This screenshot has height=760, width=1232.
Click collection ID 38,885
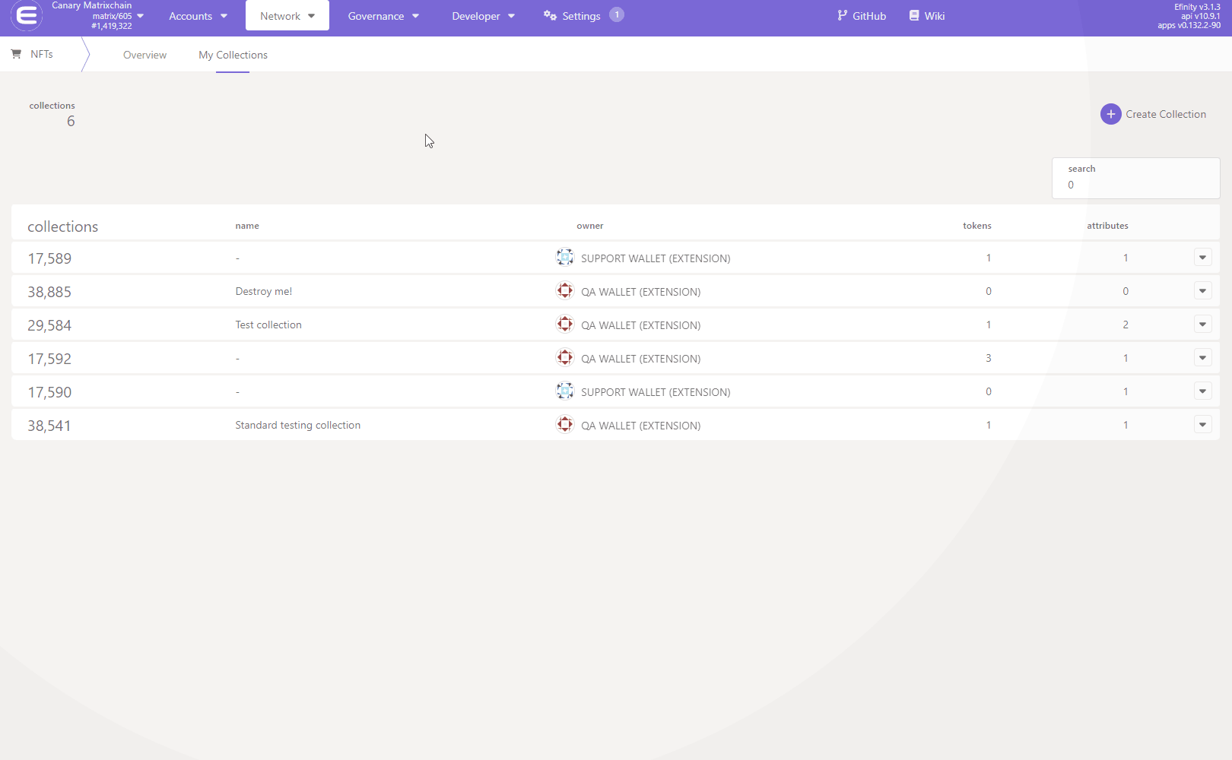point(49,292)
